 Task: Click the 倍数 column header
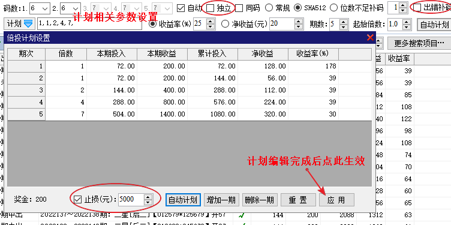(66, 54)
